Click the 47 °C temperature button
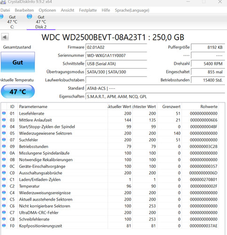The image size is (227, 235). 18,92
